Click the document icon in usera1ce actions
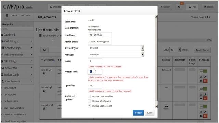Image resolution: width=219 pixels, height=123 pixels. [201, 112]
